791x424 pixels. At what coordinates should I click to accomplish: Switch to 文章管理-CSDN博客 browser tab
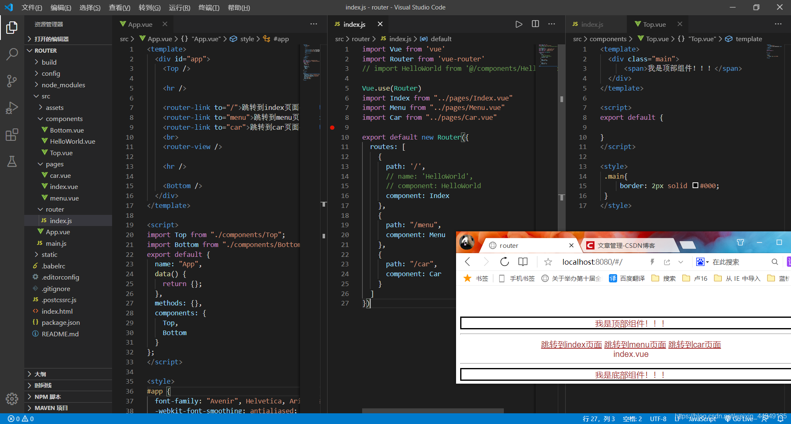(x=626, y=245)
